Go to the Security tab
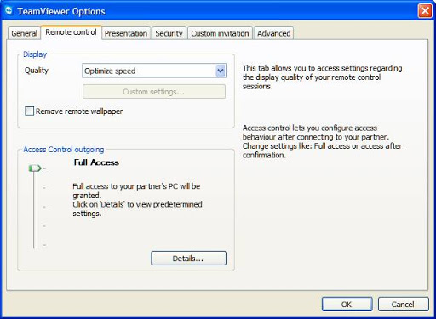The width and height of the screenshot is (436, 319). (169, 33)
